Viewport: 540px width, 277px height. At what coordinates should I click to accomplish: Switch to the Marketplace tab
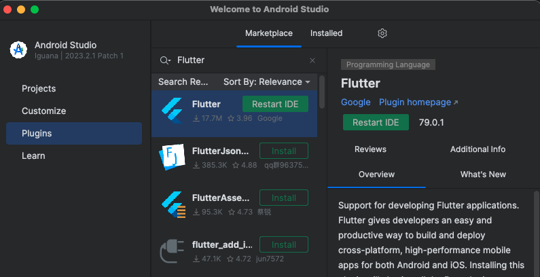tap(268, 33)
